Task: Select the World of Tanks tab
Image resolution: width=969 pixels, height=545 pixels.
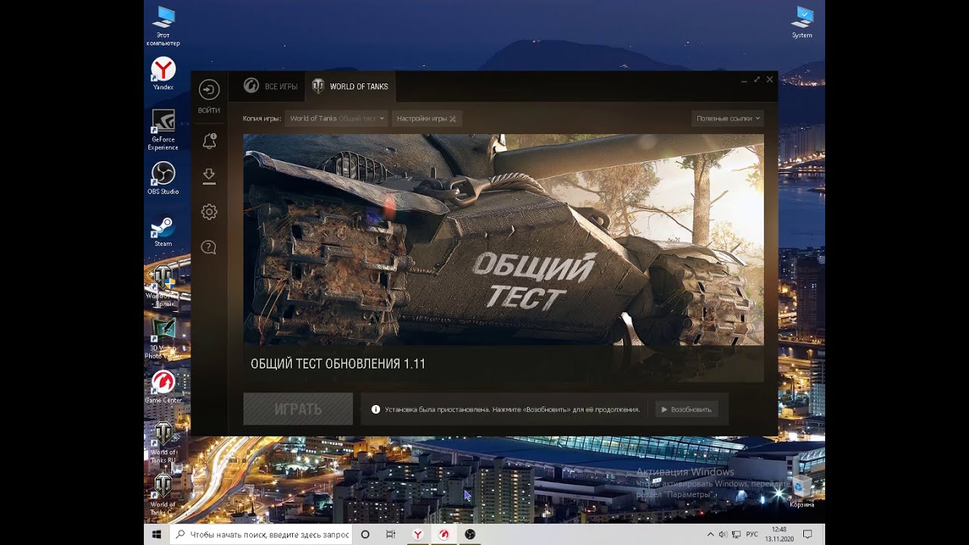Action: pos(350,86)
